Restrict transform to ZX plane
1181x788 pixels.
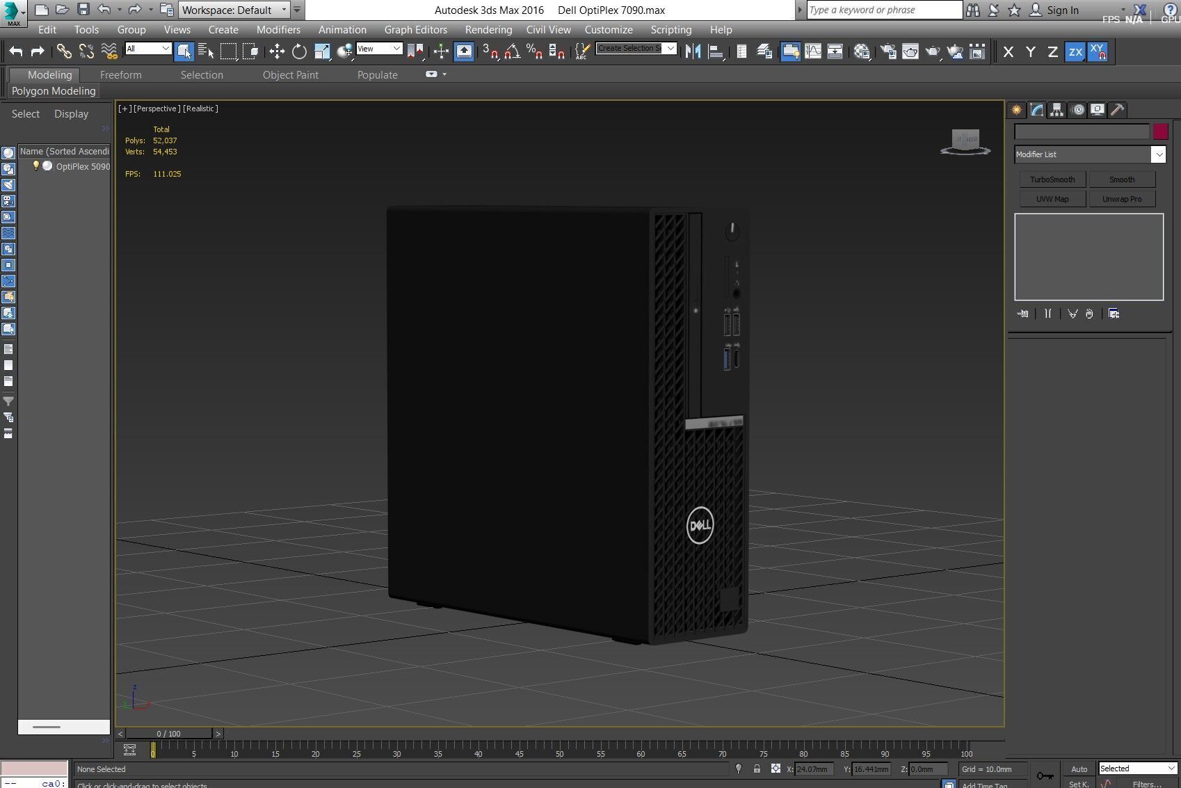click(x=1075, y=51)
